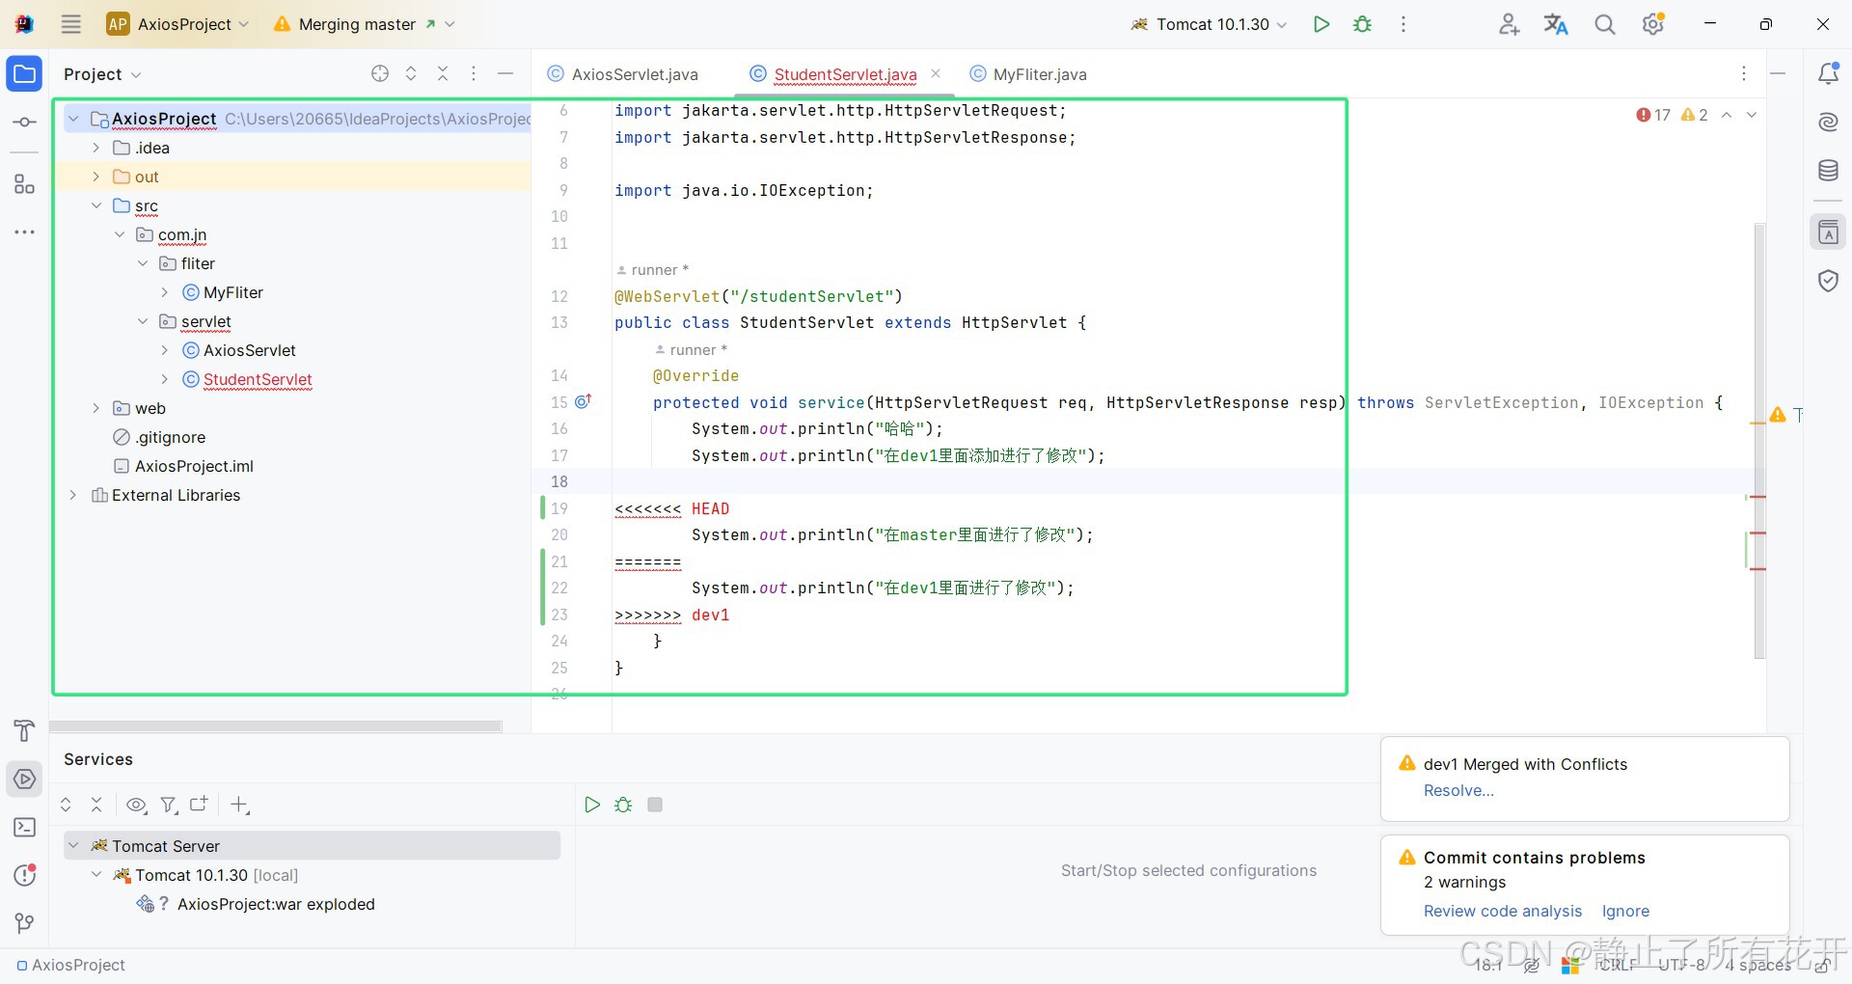This screenshot has height=984, width=1852.
Task: Open the Database tool window
Action: 1828,171
